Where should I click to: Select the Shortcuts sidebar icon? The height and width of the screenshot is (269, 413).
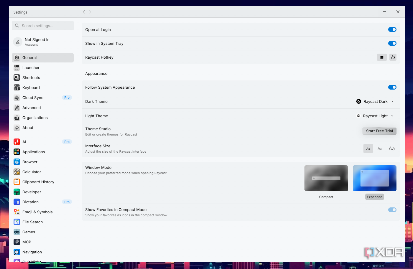click(x=17, y=78)
